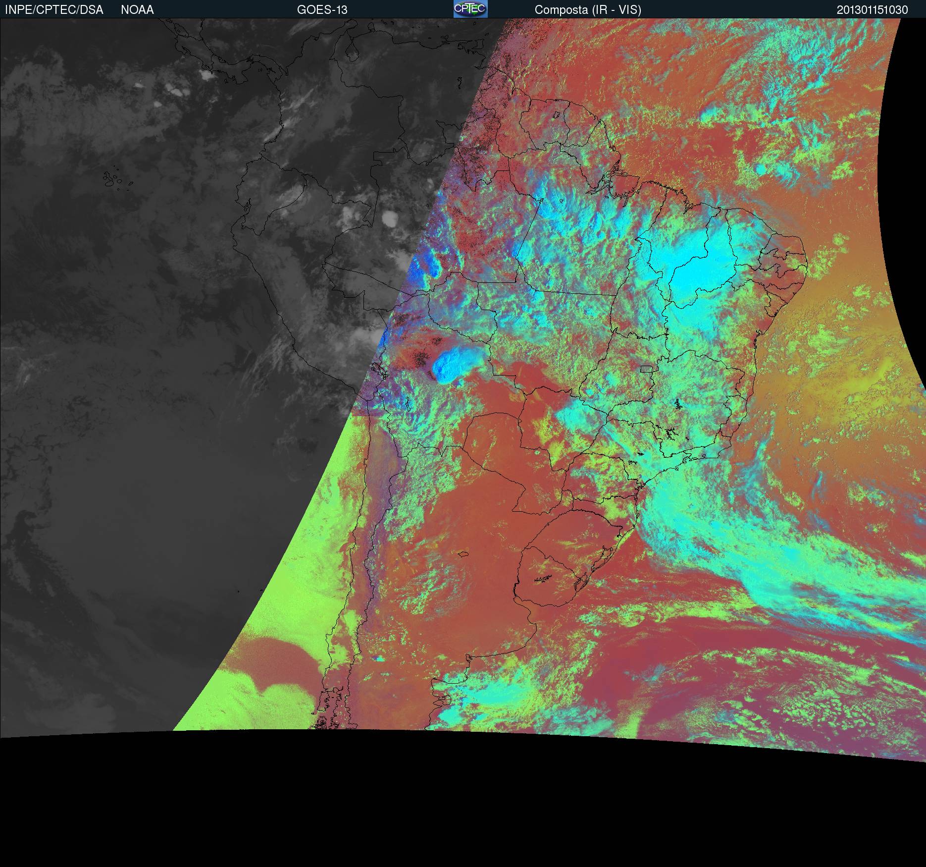Image resolution: width=926 pixels, height=867 pixels.
Task: Click the CPTEC logo in header
Action: (470, 9)
